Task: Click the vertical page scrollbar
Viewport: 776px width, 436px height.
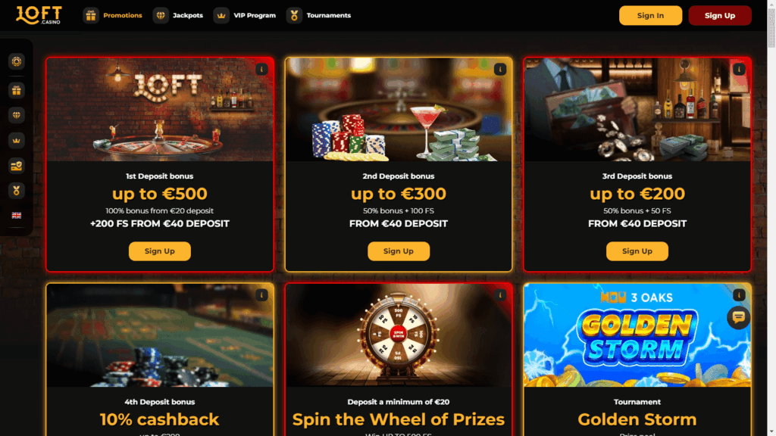Action: [771, 218]
